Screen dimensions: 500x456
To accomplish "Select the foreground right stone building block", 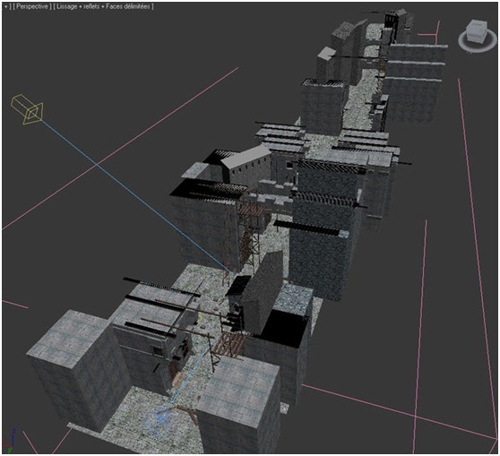I will (x=239, y=405).
